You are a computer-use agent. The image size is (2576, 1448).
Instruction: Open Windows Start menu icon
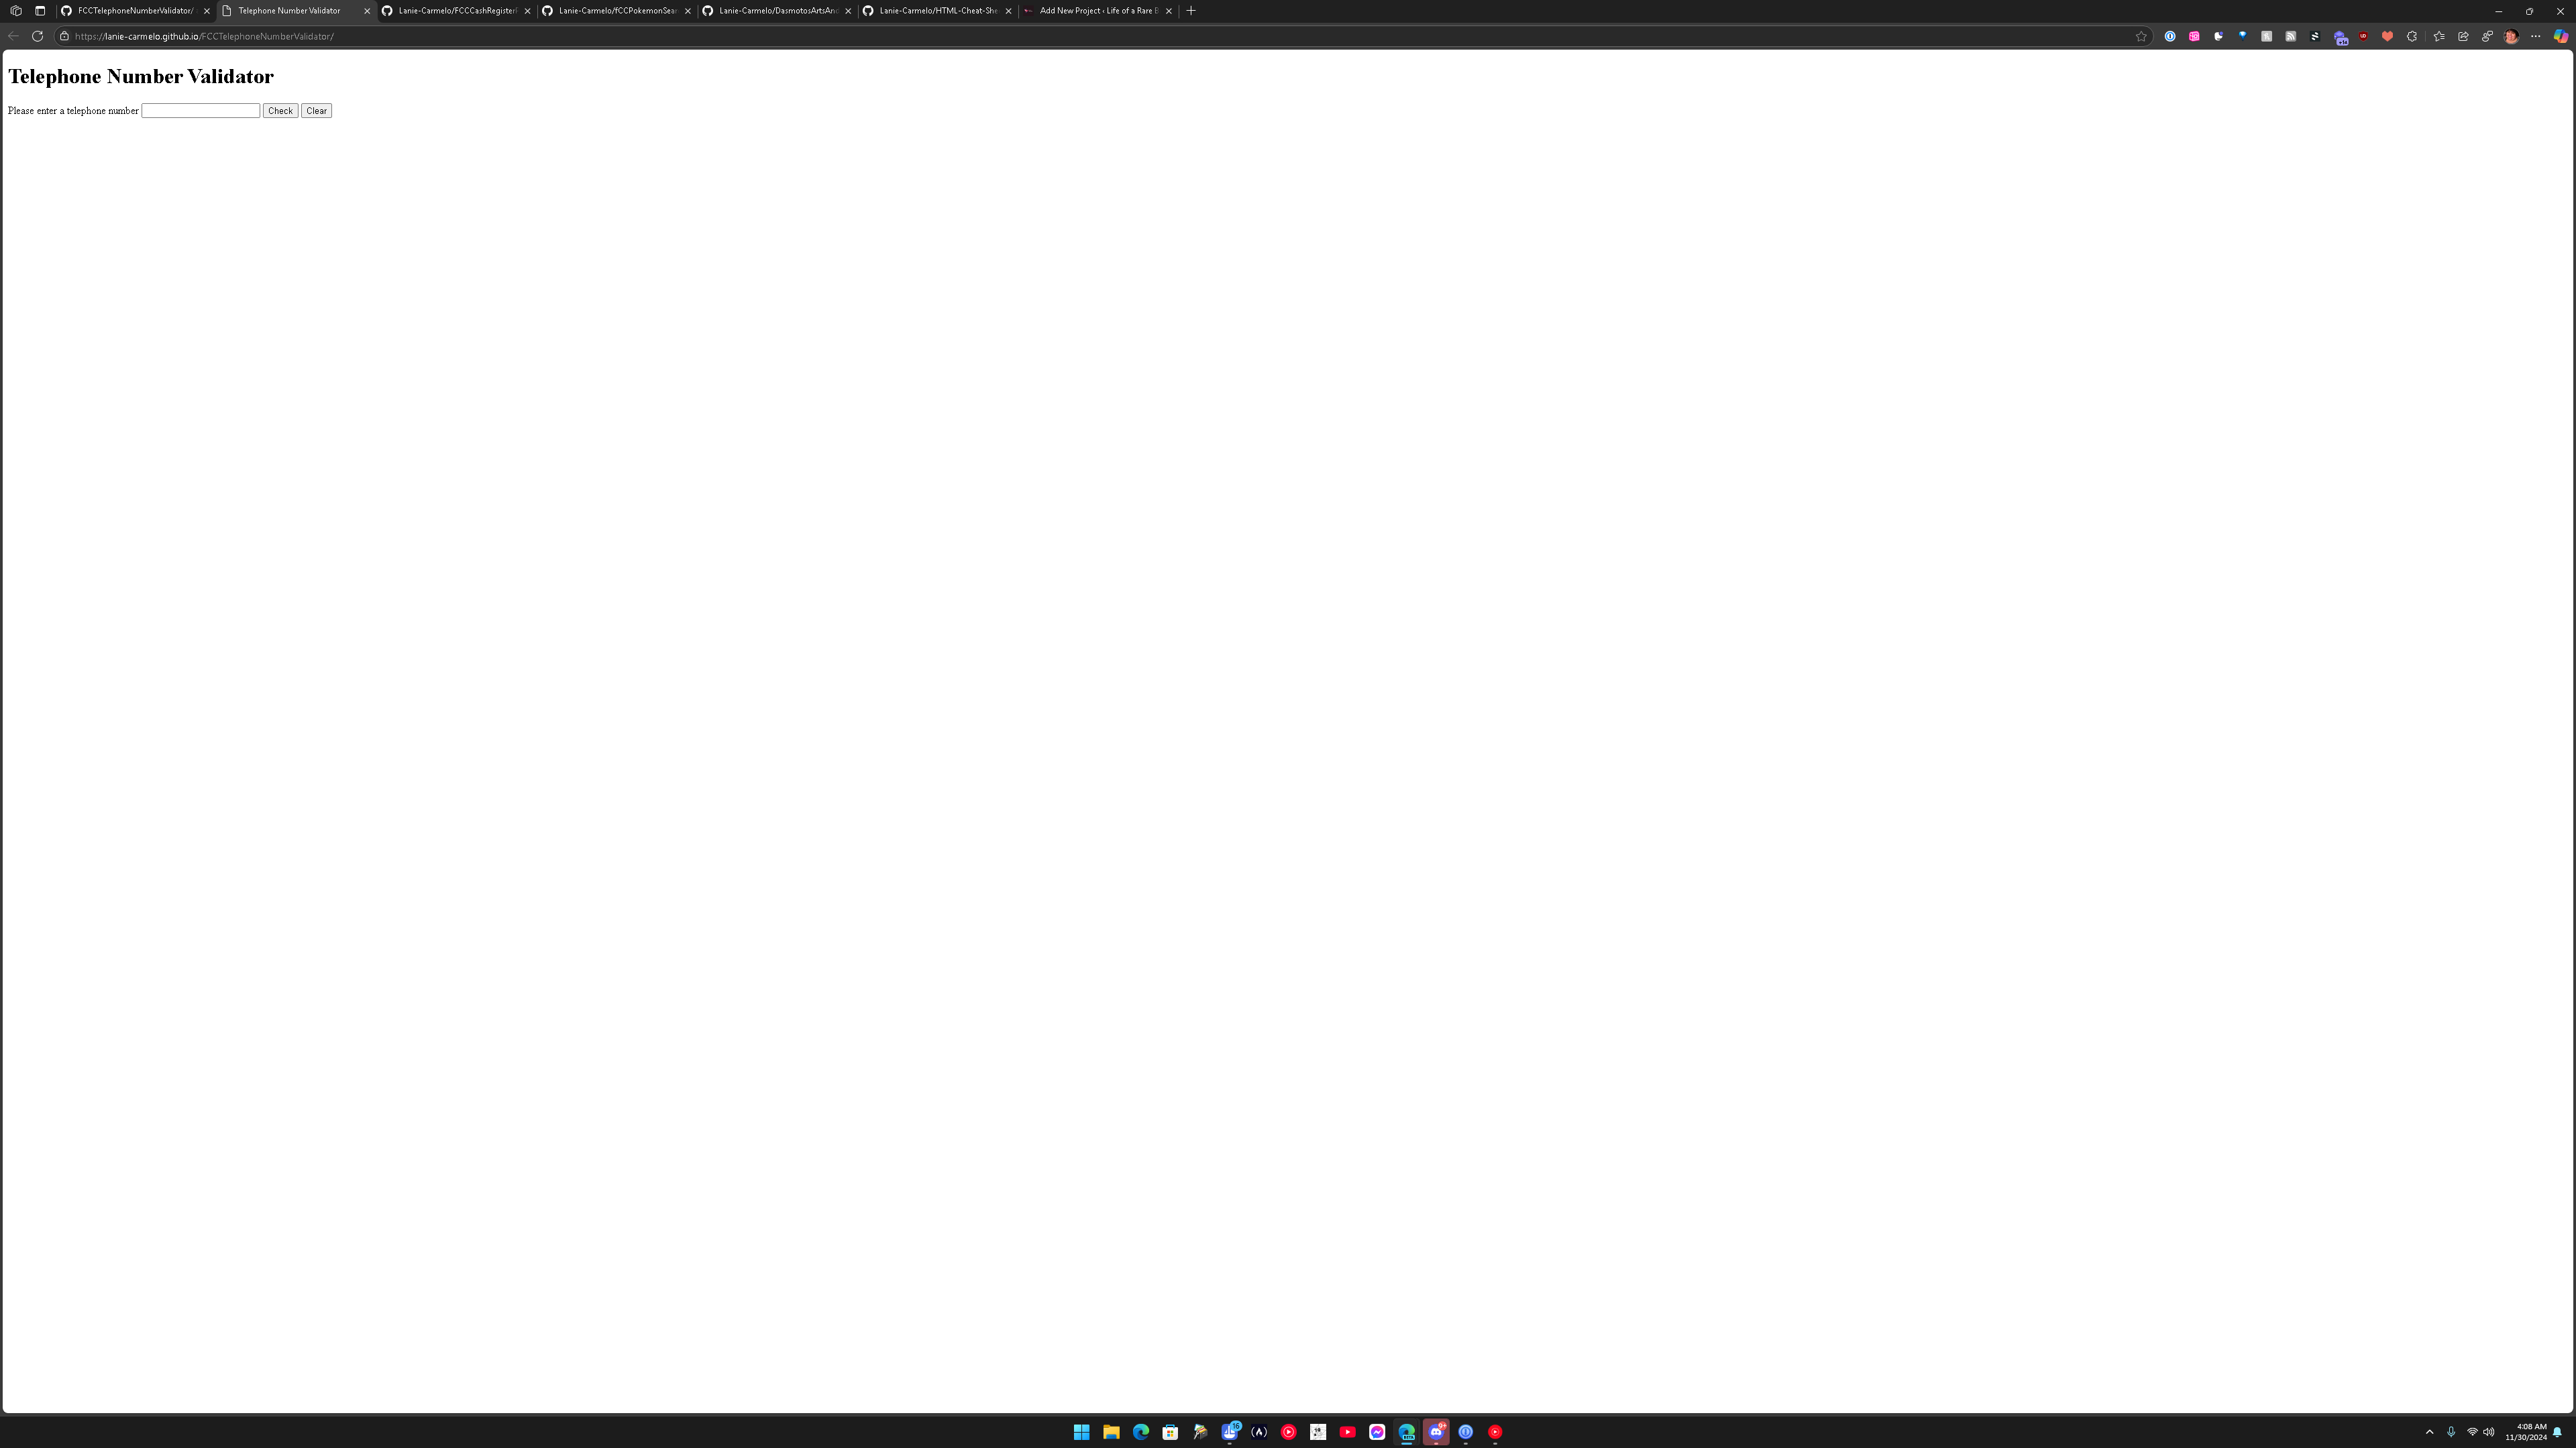point(1081,1432)
